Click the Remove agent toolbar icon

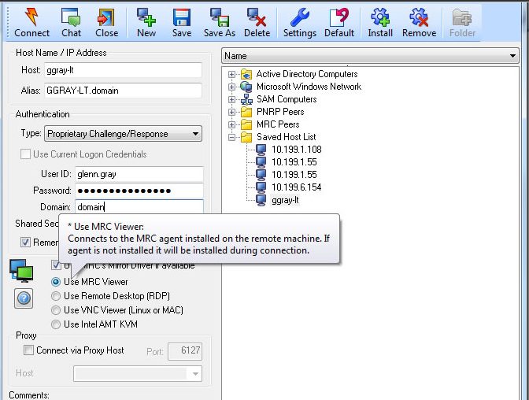click(419, 17)
